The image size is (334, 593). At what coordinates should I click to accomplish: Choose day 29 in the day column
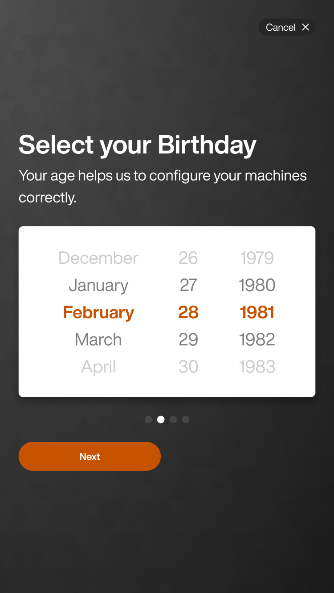(x=188, y=339)
